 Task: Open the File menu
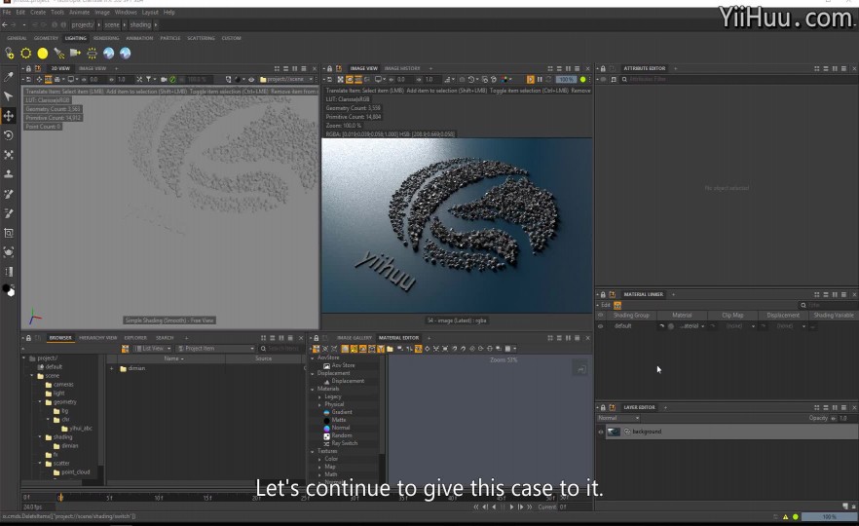pyautogui.click(x=7, y=12)
